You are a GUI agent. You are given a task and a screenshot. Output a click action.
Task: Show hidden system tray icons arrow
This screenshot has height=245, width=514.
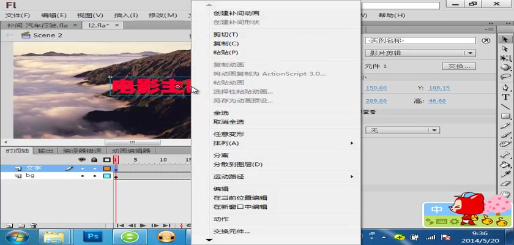coord(383,237)
